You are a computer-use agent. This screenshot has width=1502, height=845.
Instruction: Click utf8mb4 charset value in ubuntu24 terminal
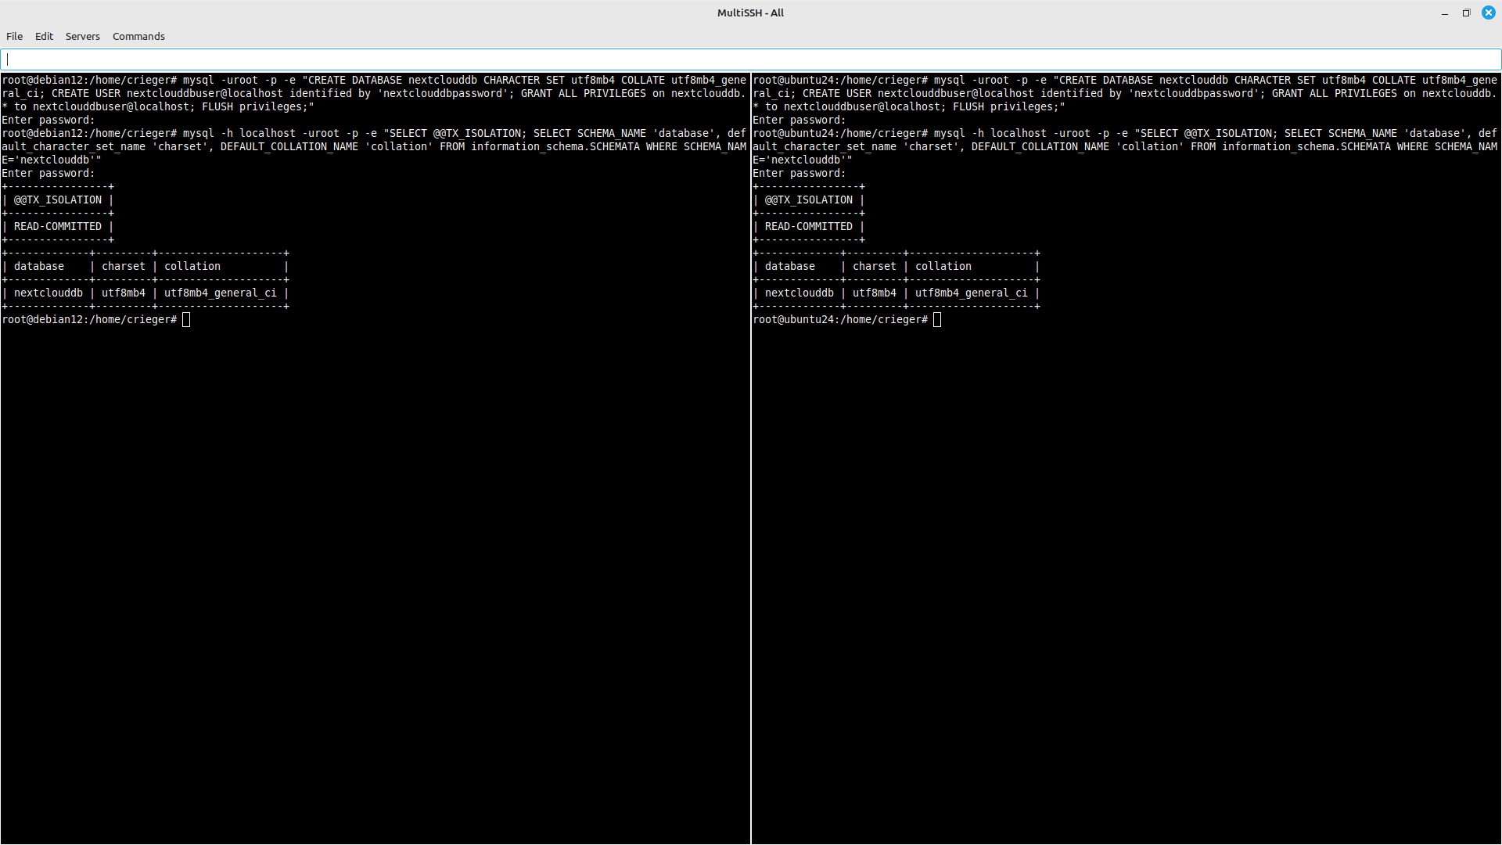875,293
